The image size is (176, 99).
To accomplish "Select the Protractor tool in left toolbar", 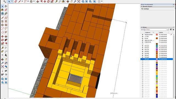I will (2, 51).
